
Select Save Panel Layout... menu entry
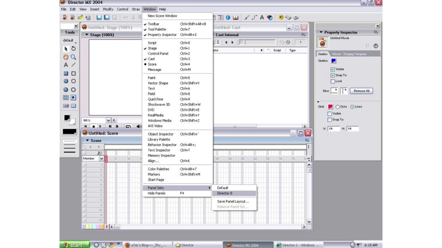(234, 201)
